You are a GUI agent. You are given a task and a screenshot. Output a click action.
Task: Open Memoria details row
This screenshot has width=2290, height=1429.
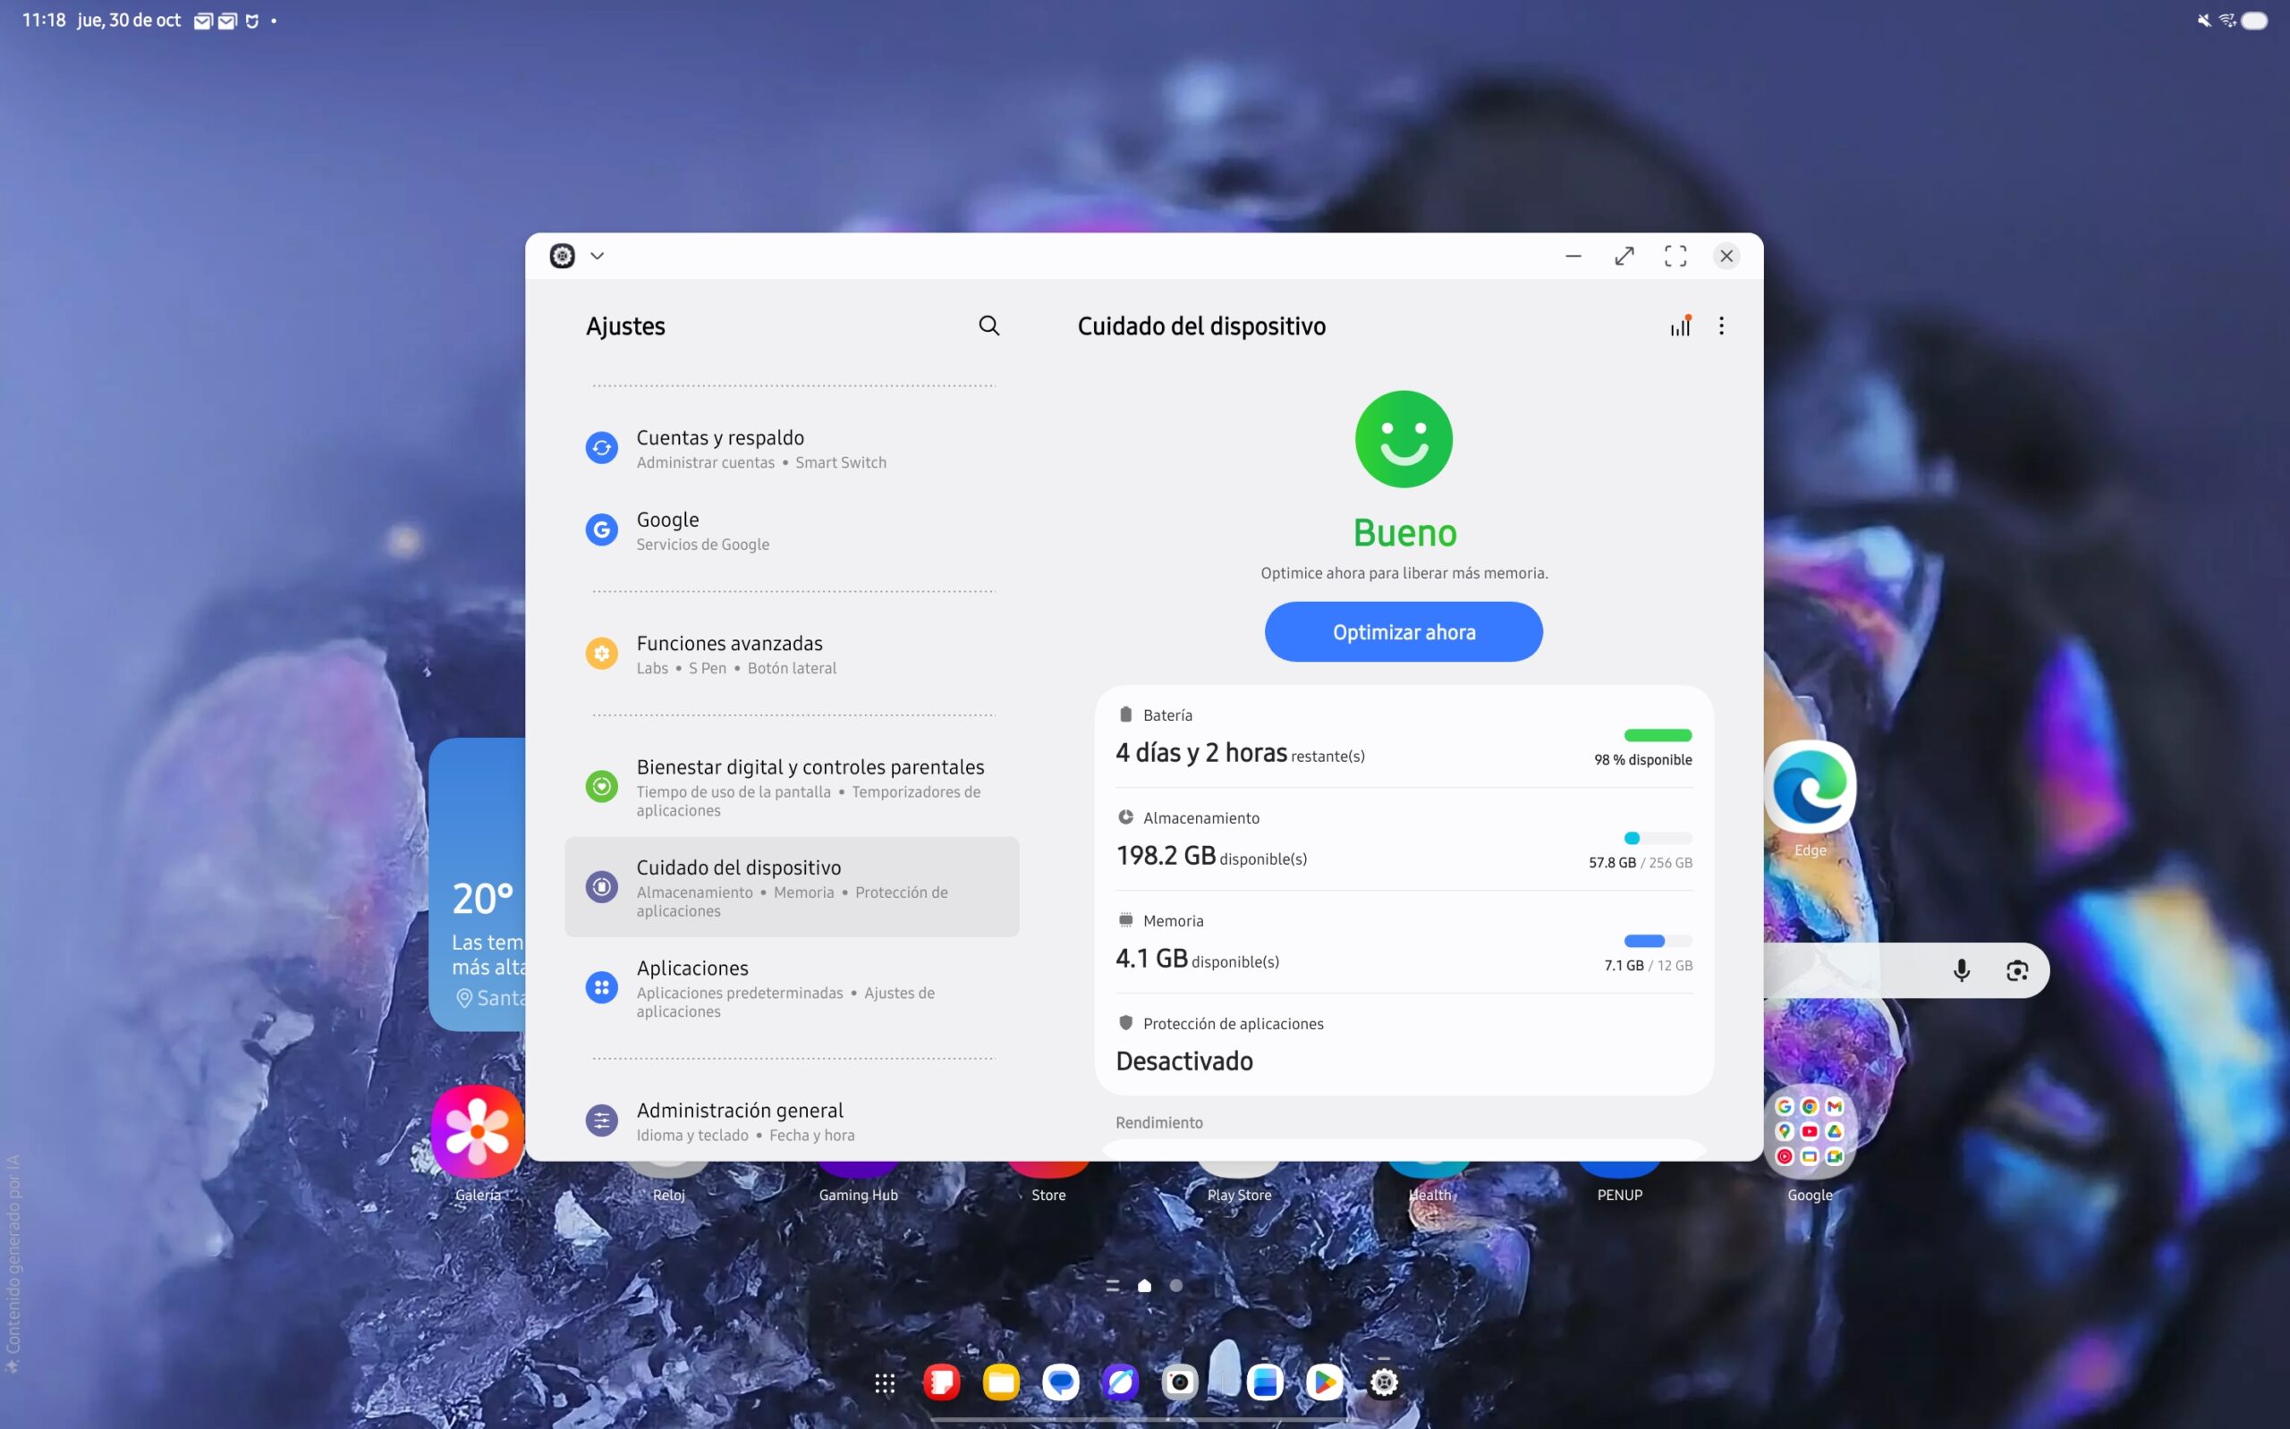pyautogui.click(x=1403, y=943)
